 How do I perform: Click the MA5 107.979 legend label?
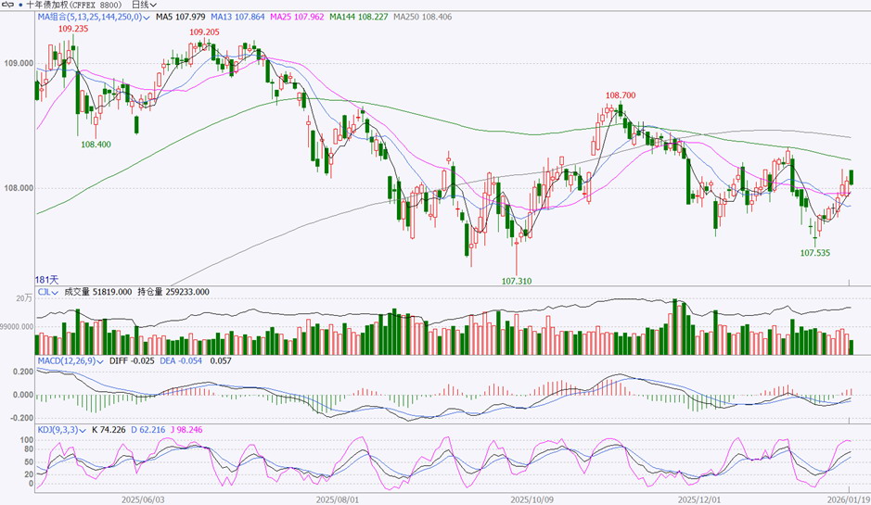click(180, 18)
